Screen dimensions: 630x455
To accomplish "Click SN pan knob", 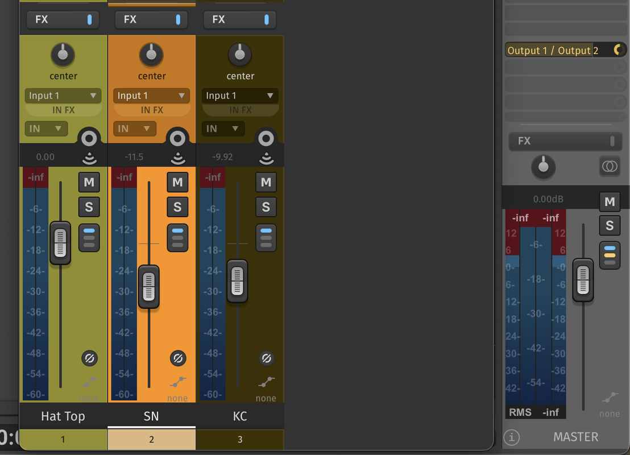I will (151, 54).
